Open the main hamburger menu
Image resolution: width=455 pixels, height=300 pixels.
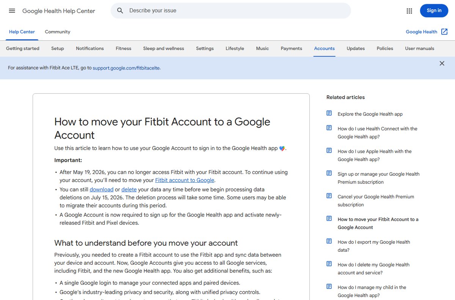coord(12,11)
